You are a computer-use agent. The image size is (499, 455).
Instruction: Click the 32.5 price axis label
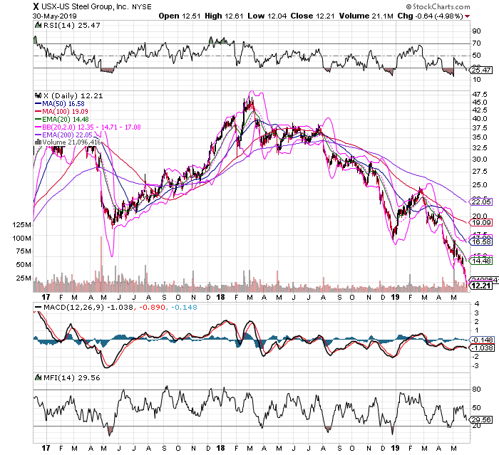(480, 148)
